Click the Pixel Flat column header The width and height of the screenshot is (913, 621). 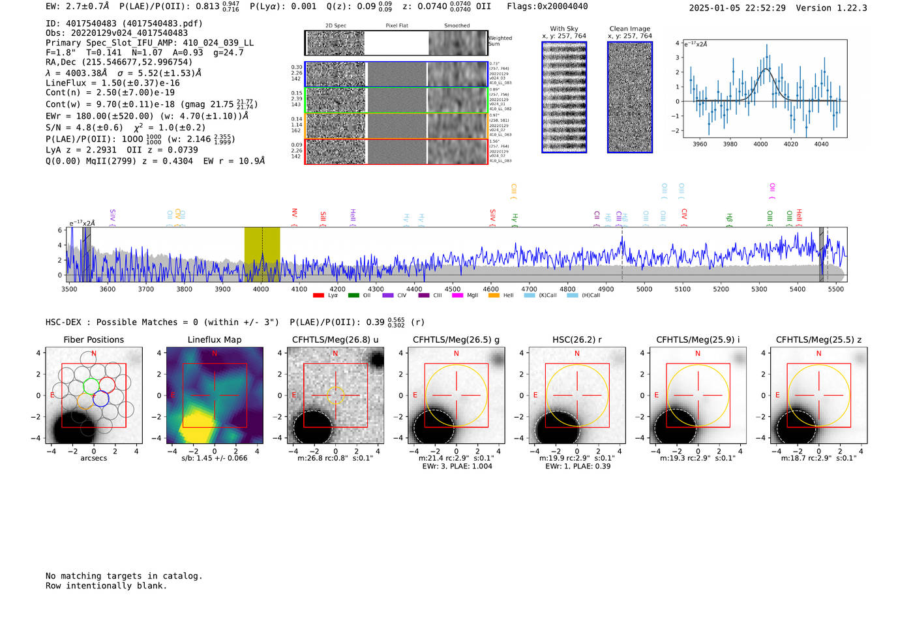coord(397,26)
